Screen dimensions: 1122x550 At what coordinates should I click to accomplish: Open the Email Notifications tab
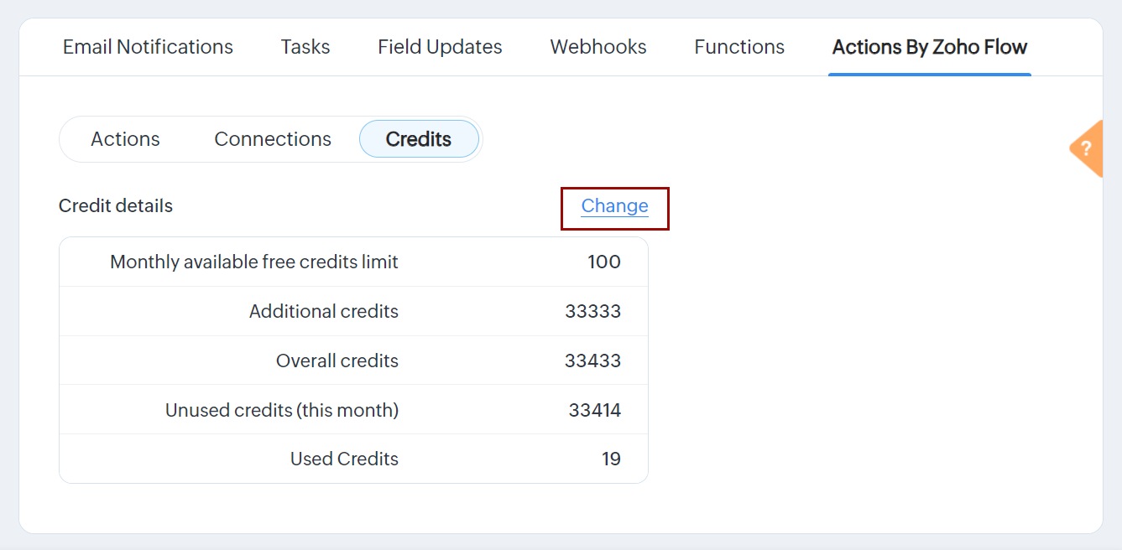coord(148,47)
